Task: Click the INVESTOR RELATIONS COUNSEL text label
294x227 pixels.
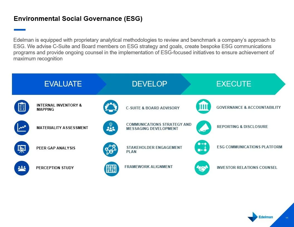Action: (x=247, y=167)
